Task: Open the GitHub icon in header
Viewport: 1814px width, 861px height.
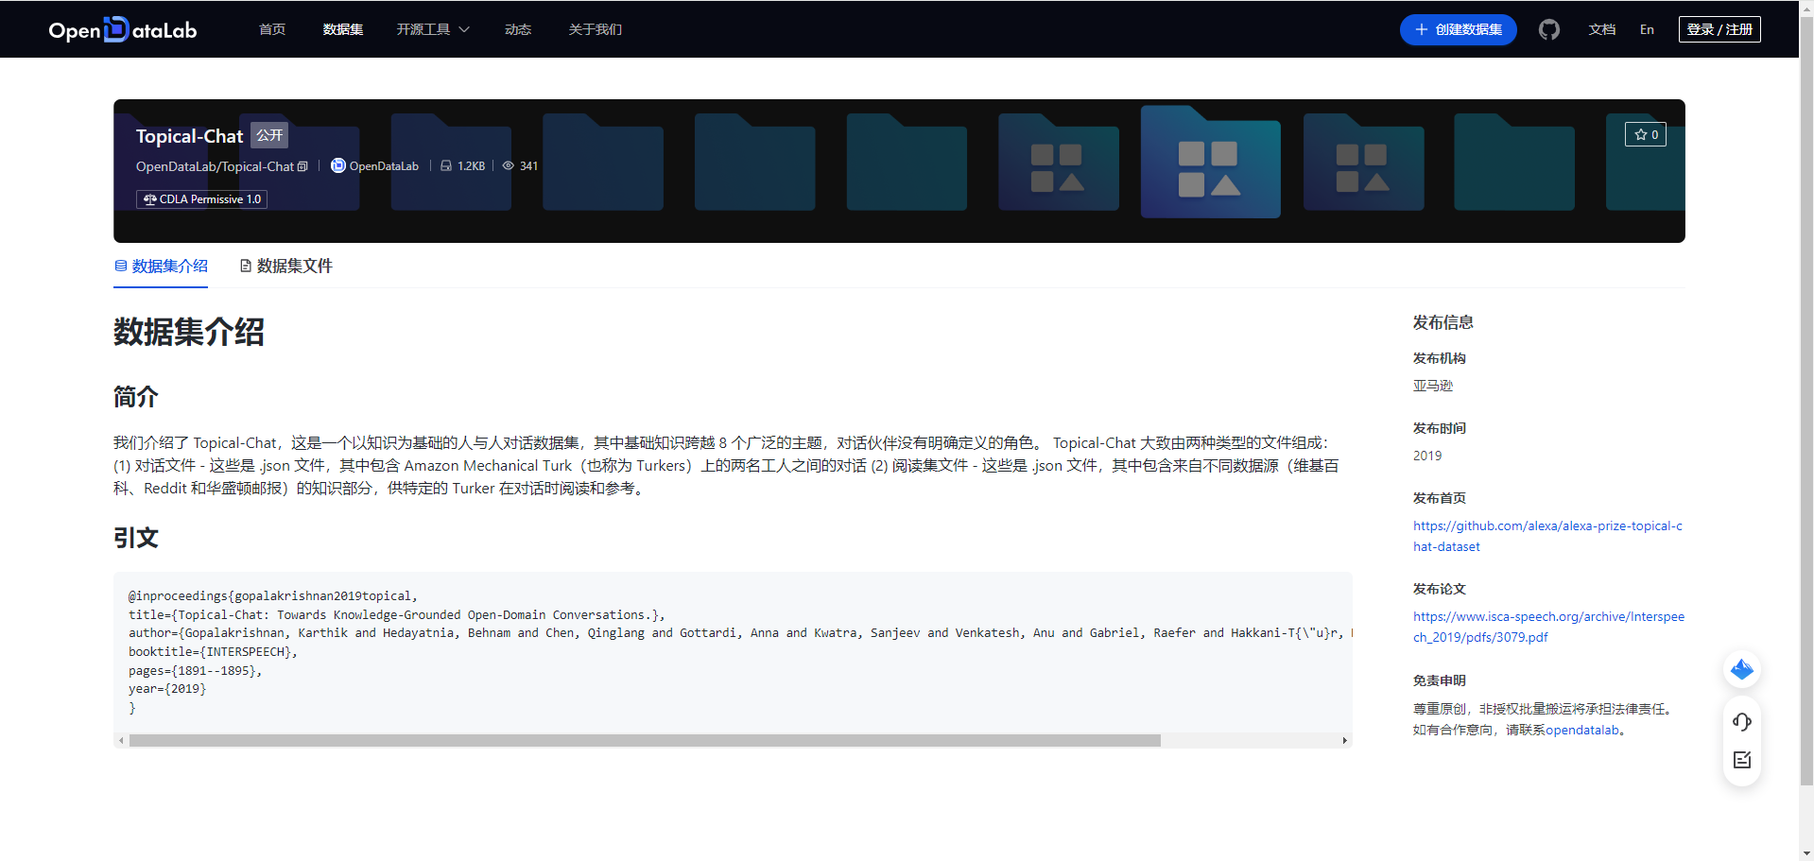Action: coord(1548,29)
